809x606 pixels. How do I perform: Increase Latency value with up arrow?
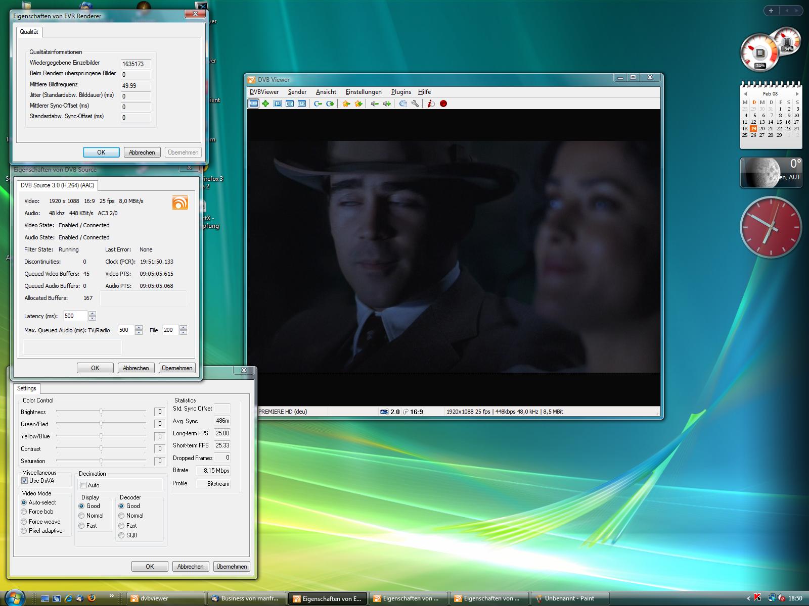tap(92, 314)
